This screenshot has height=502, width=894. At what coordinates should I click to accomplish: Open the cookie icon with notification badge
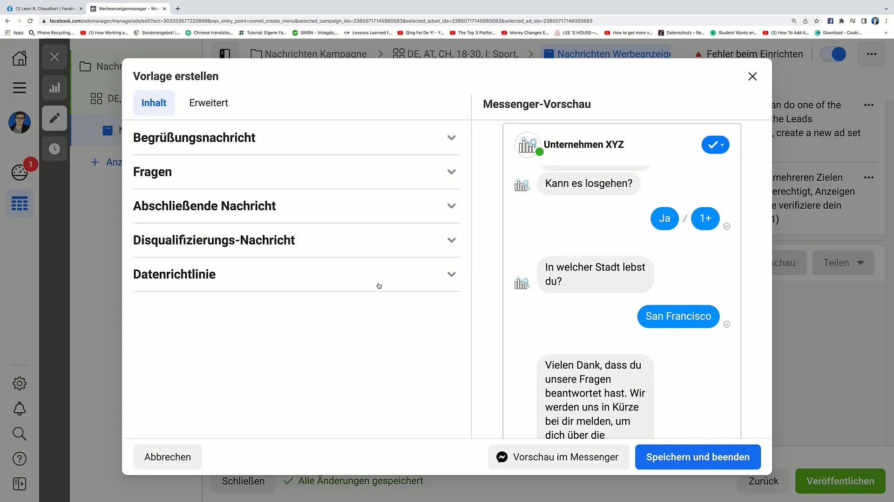(20, 172)
